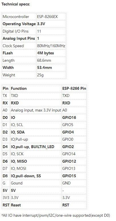Select the footnote about interrupt/pwm support
This screenshot has height=221, width=116.
tap(56, 215)
